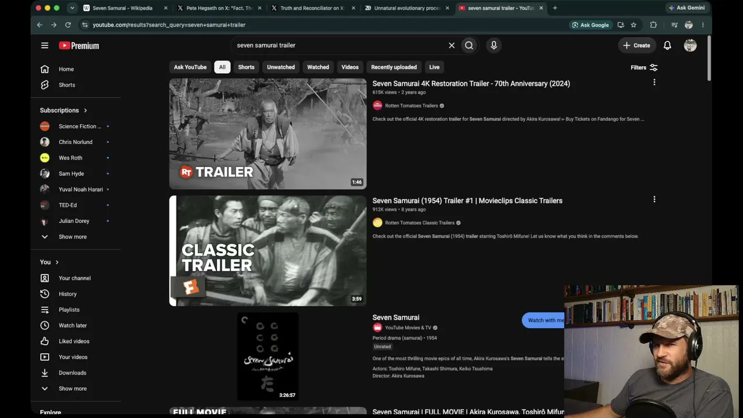This screenshot has width=743, height=418.
Task: Open more options for Movieclips Classic Trailers video
Action: tap(654, 200)
